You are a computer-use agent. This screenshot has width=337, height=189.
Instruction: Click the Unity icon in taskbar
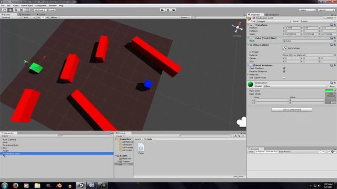(x=81, y=185)
